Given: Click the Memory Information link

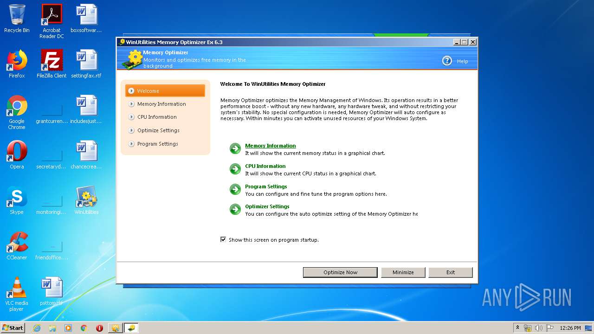Looking at the screenshot, I should (x=271, y=146).
